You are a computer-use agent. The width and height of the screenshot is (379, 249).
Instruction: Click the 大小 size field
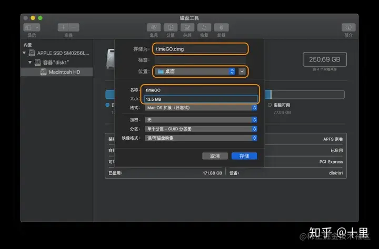(x=201, y=99)
